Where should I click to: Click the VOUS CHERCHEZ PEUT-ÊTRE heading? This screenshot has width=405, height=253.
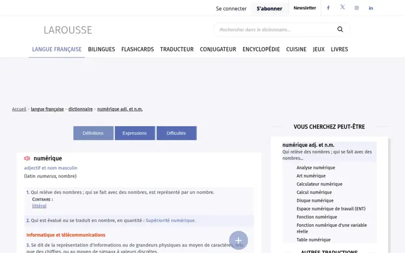point(329,127)
